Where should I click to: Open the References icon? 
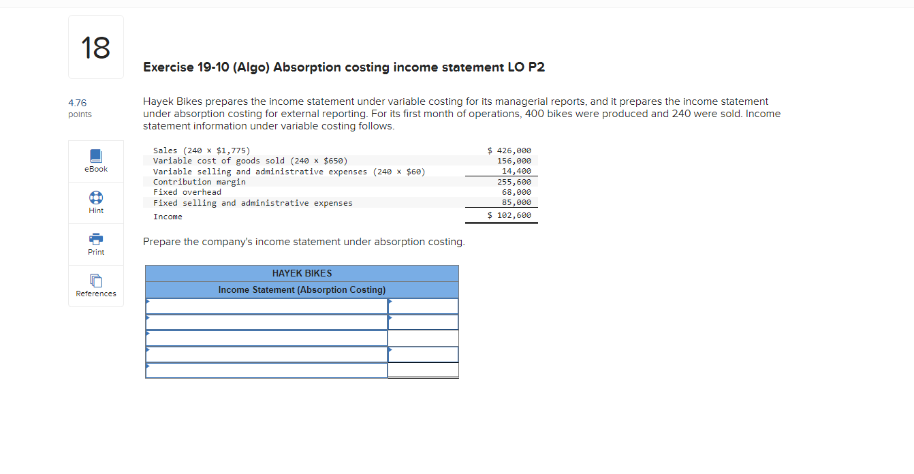coord(96,281)
